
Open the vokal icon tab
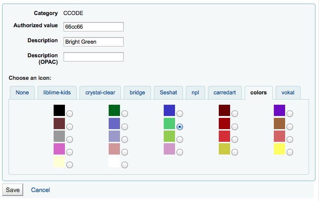(288, 93)
